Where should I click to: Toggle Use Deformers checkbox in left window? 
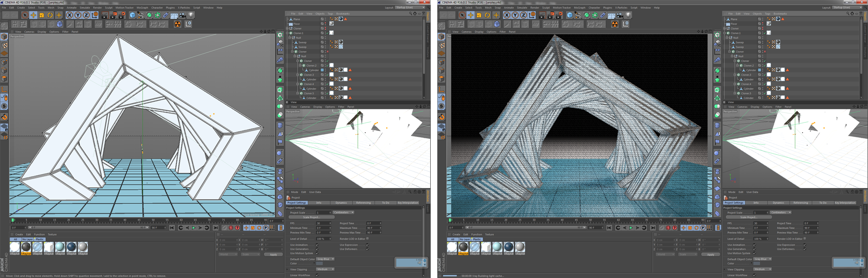(367, 249)
